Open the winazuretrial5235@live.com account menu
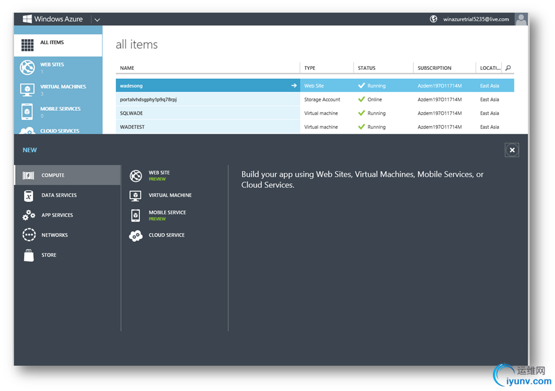 click(476, 19)
